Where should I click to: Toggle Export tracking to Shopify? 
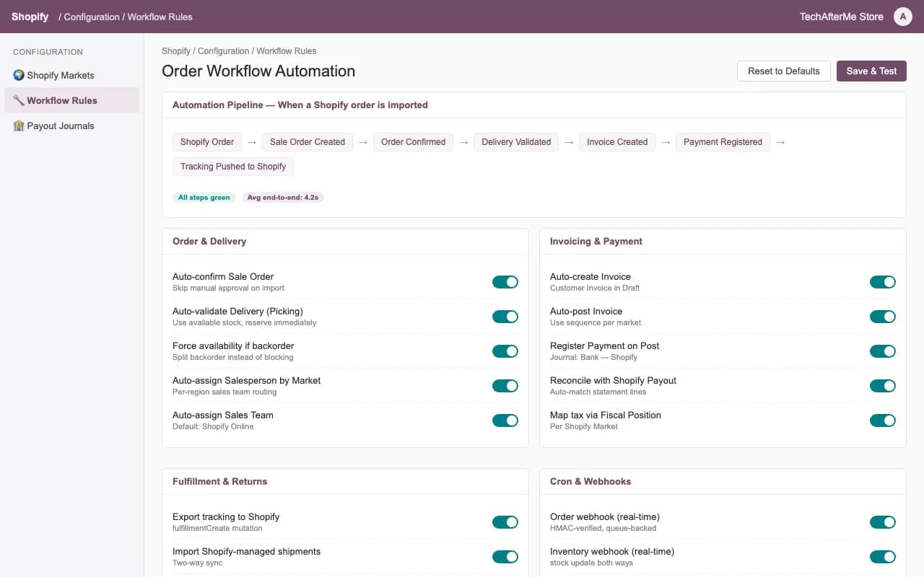pos(505,522)
